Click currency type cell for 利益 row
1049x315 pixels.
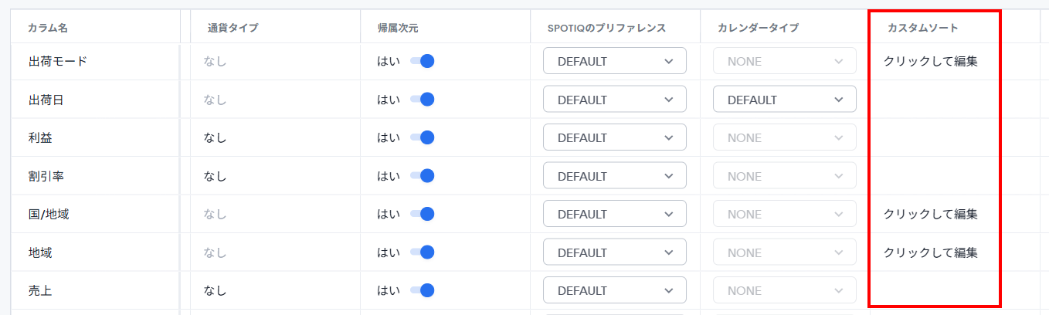[x=215, y=137]
